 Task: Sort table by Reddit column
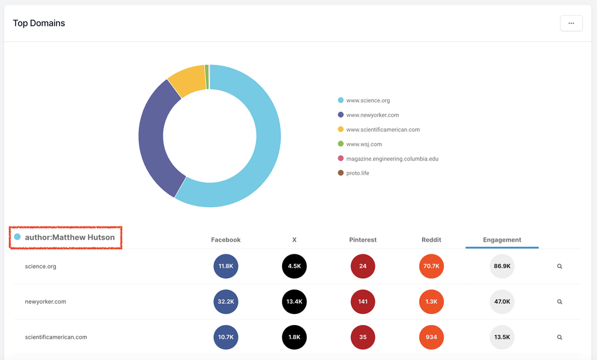coord(431,240)
